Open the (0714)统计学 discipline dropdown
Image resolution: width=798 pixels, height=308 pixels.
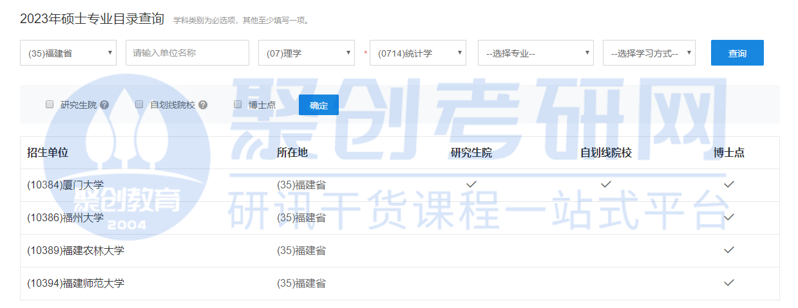point(418,53)
